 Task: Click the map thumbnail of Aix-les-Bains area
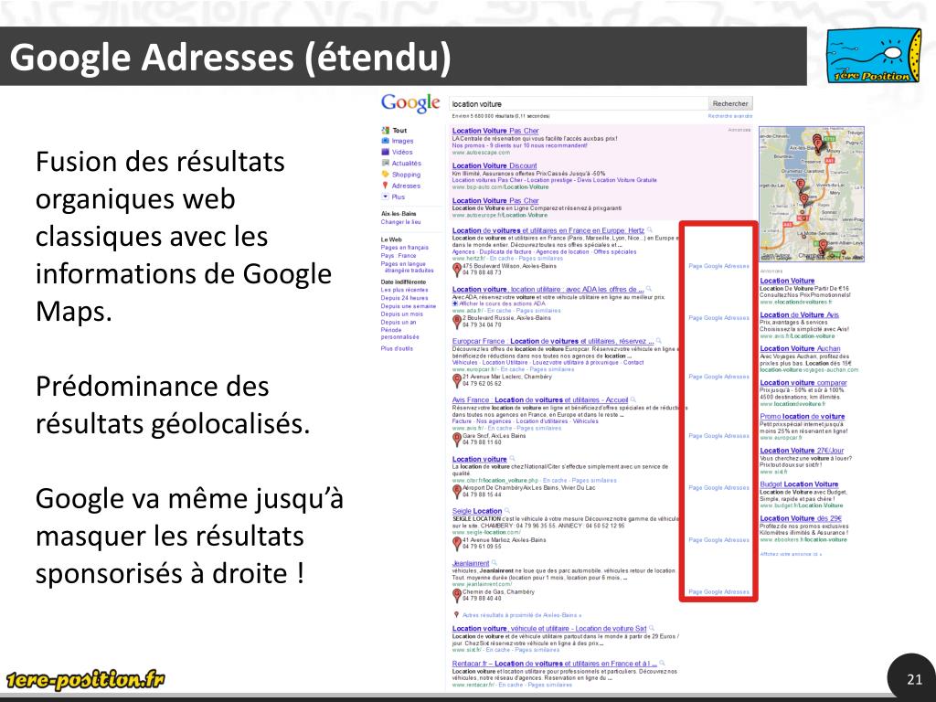point(812,194)
